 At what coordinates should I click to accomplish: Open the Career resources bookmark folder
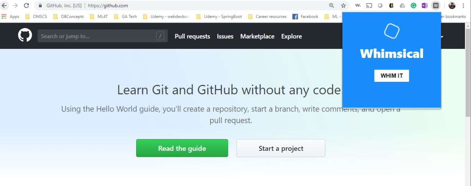(267, 17)
